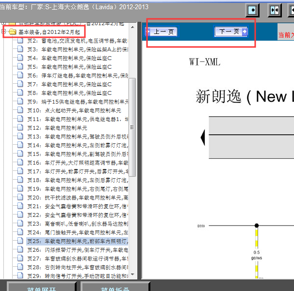Collapse the 基本装备,自2012年2月起 folder node
294x291 pixels.
(3, 31)
